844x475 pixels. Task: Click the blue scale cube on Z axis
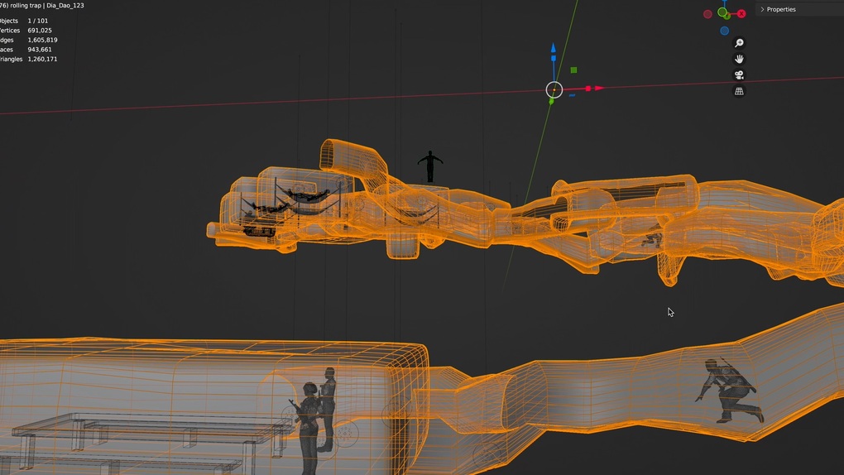click(554, 59)
